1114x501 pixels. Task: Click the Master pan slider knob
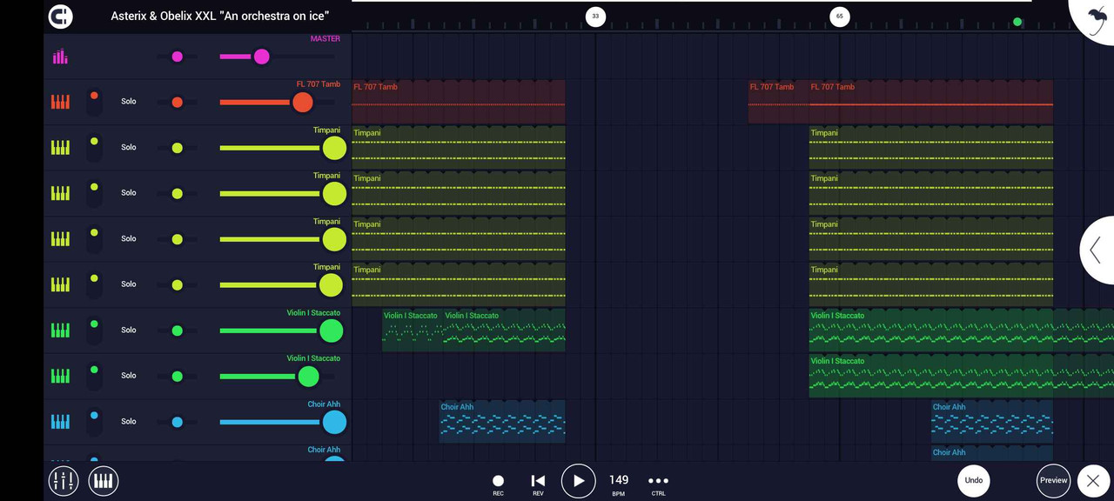(x=178, y=57)
